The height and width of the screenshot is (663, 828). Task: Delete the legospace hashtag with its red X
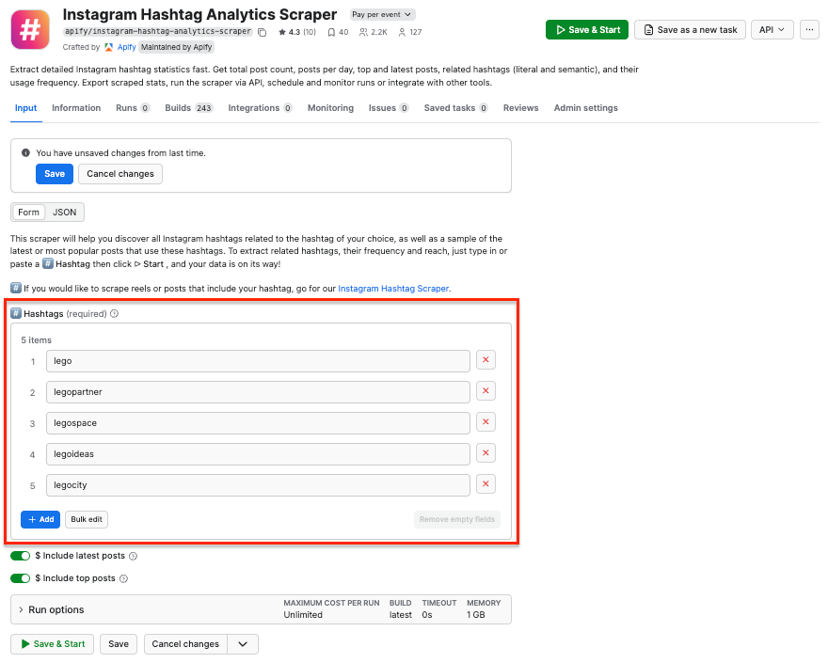(x=486, y=421)
